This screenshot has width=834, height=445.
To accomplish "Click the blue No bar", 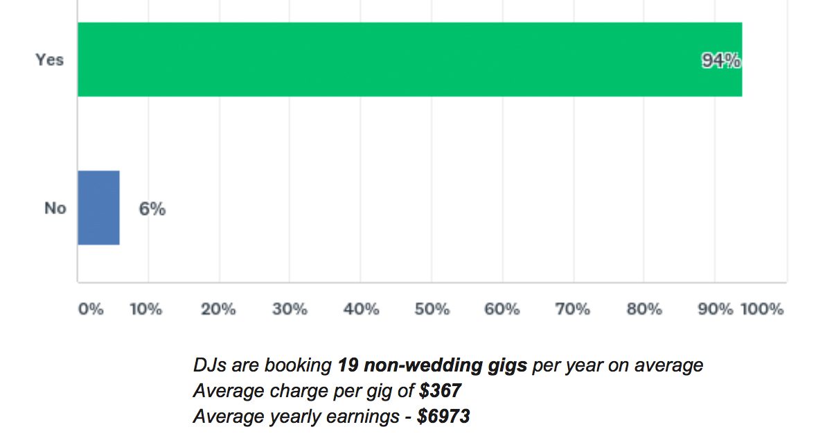I will (x=98, y=208).
